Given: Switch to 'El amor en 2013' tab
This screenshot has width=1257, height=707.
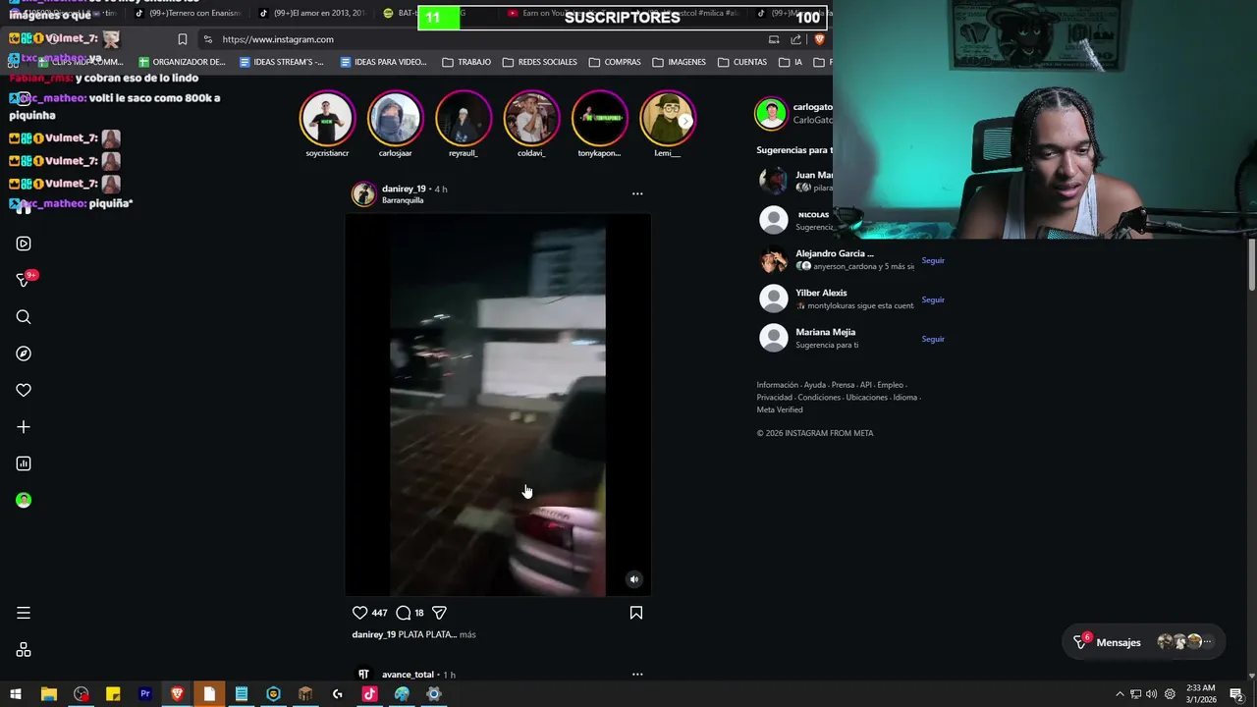Looking at the screenshot, I should [x=310, y=14].
